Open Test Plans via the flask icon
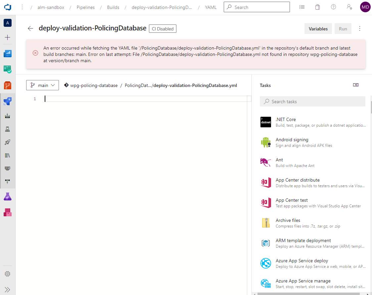This screenshot has width=372, height=295. [7, 196]
